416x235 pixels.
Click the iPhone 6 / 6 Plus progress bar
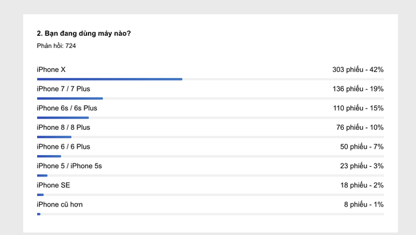point(49,156)
